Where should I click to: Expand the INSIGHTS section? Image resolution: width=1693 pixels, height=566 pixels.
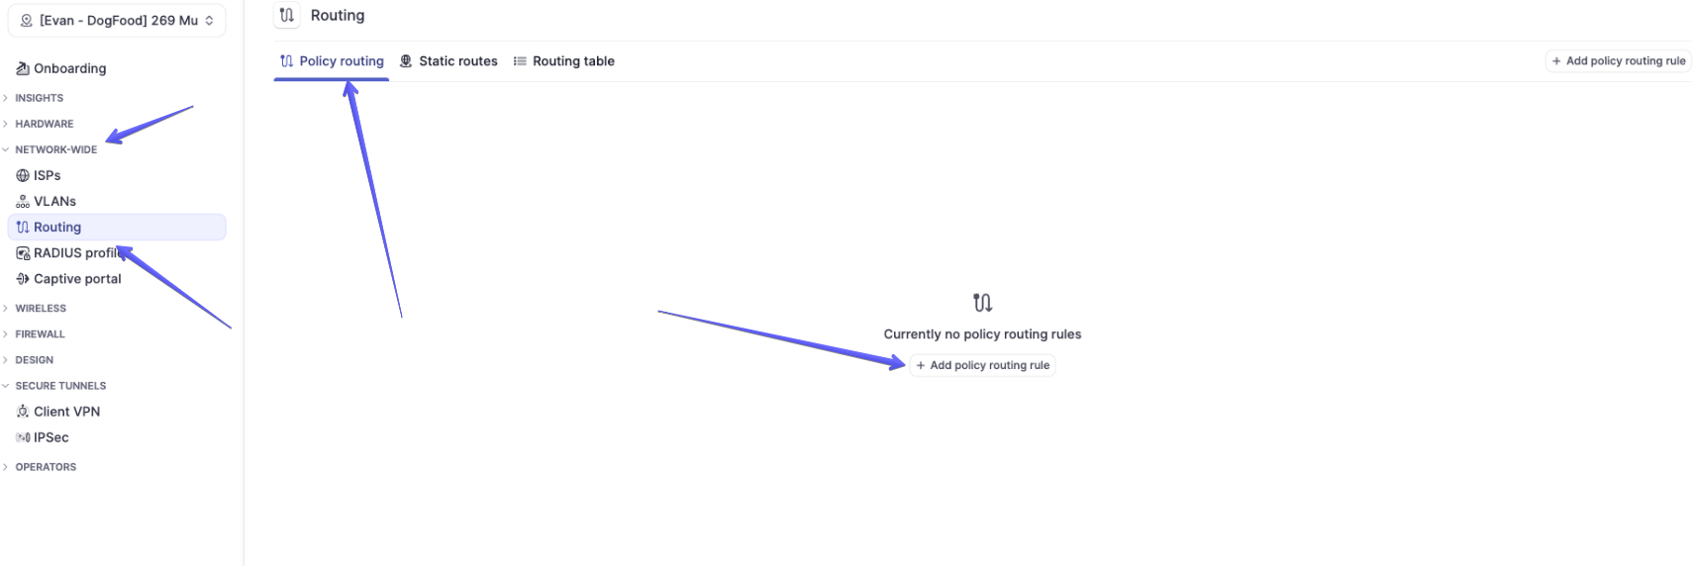point(39,98)
